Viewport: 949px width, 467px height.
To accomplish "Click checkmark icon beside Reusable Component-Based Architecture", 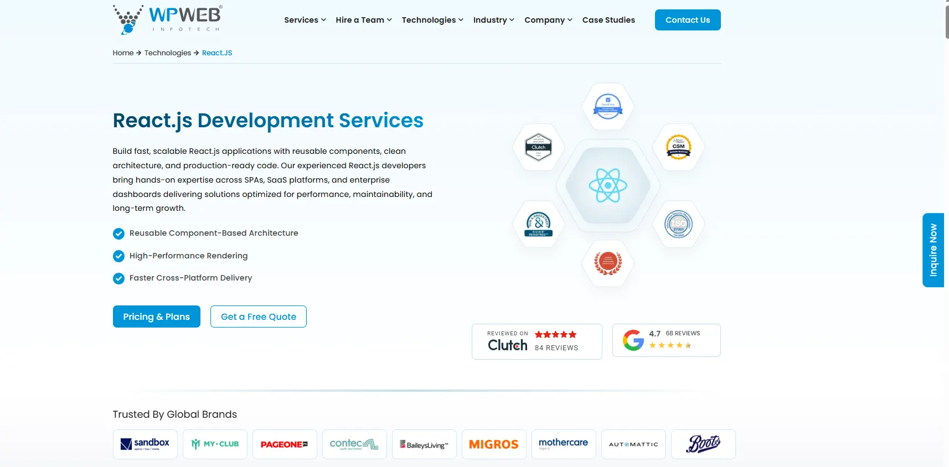I will pos(118,233).
